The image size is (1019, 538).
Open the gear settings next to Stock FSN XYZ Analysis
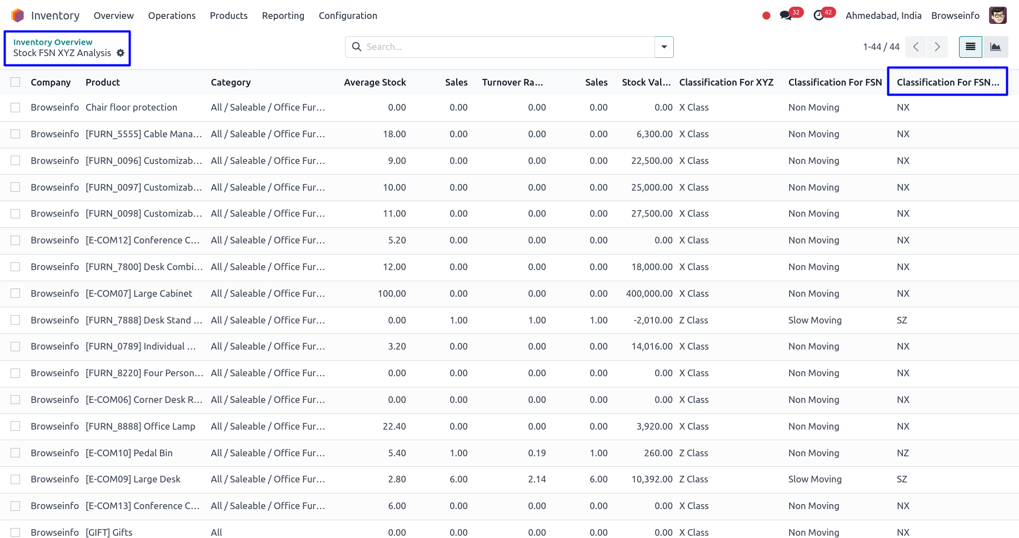[x=121, y=53]
